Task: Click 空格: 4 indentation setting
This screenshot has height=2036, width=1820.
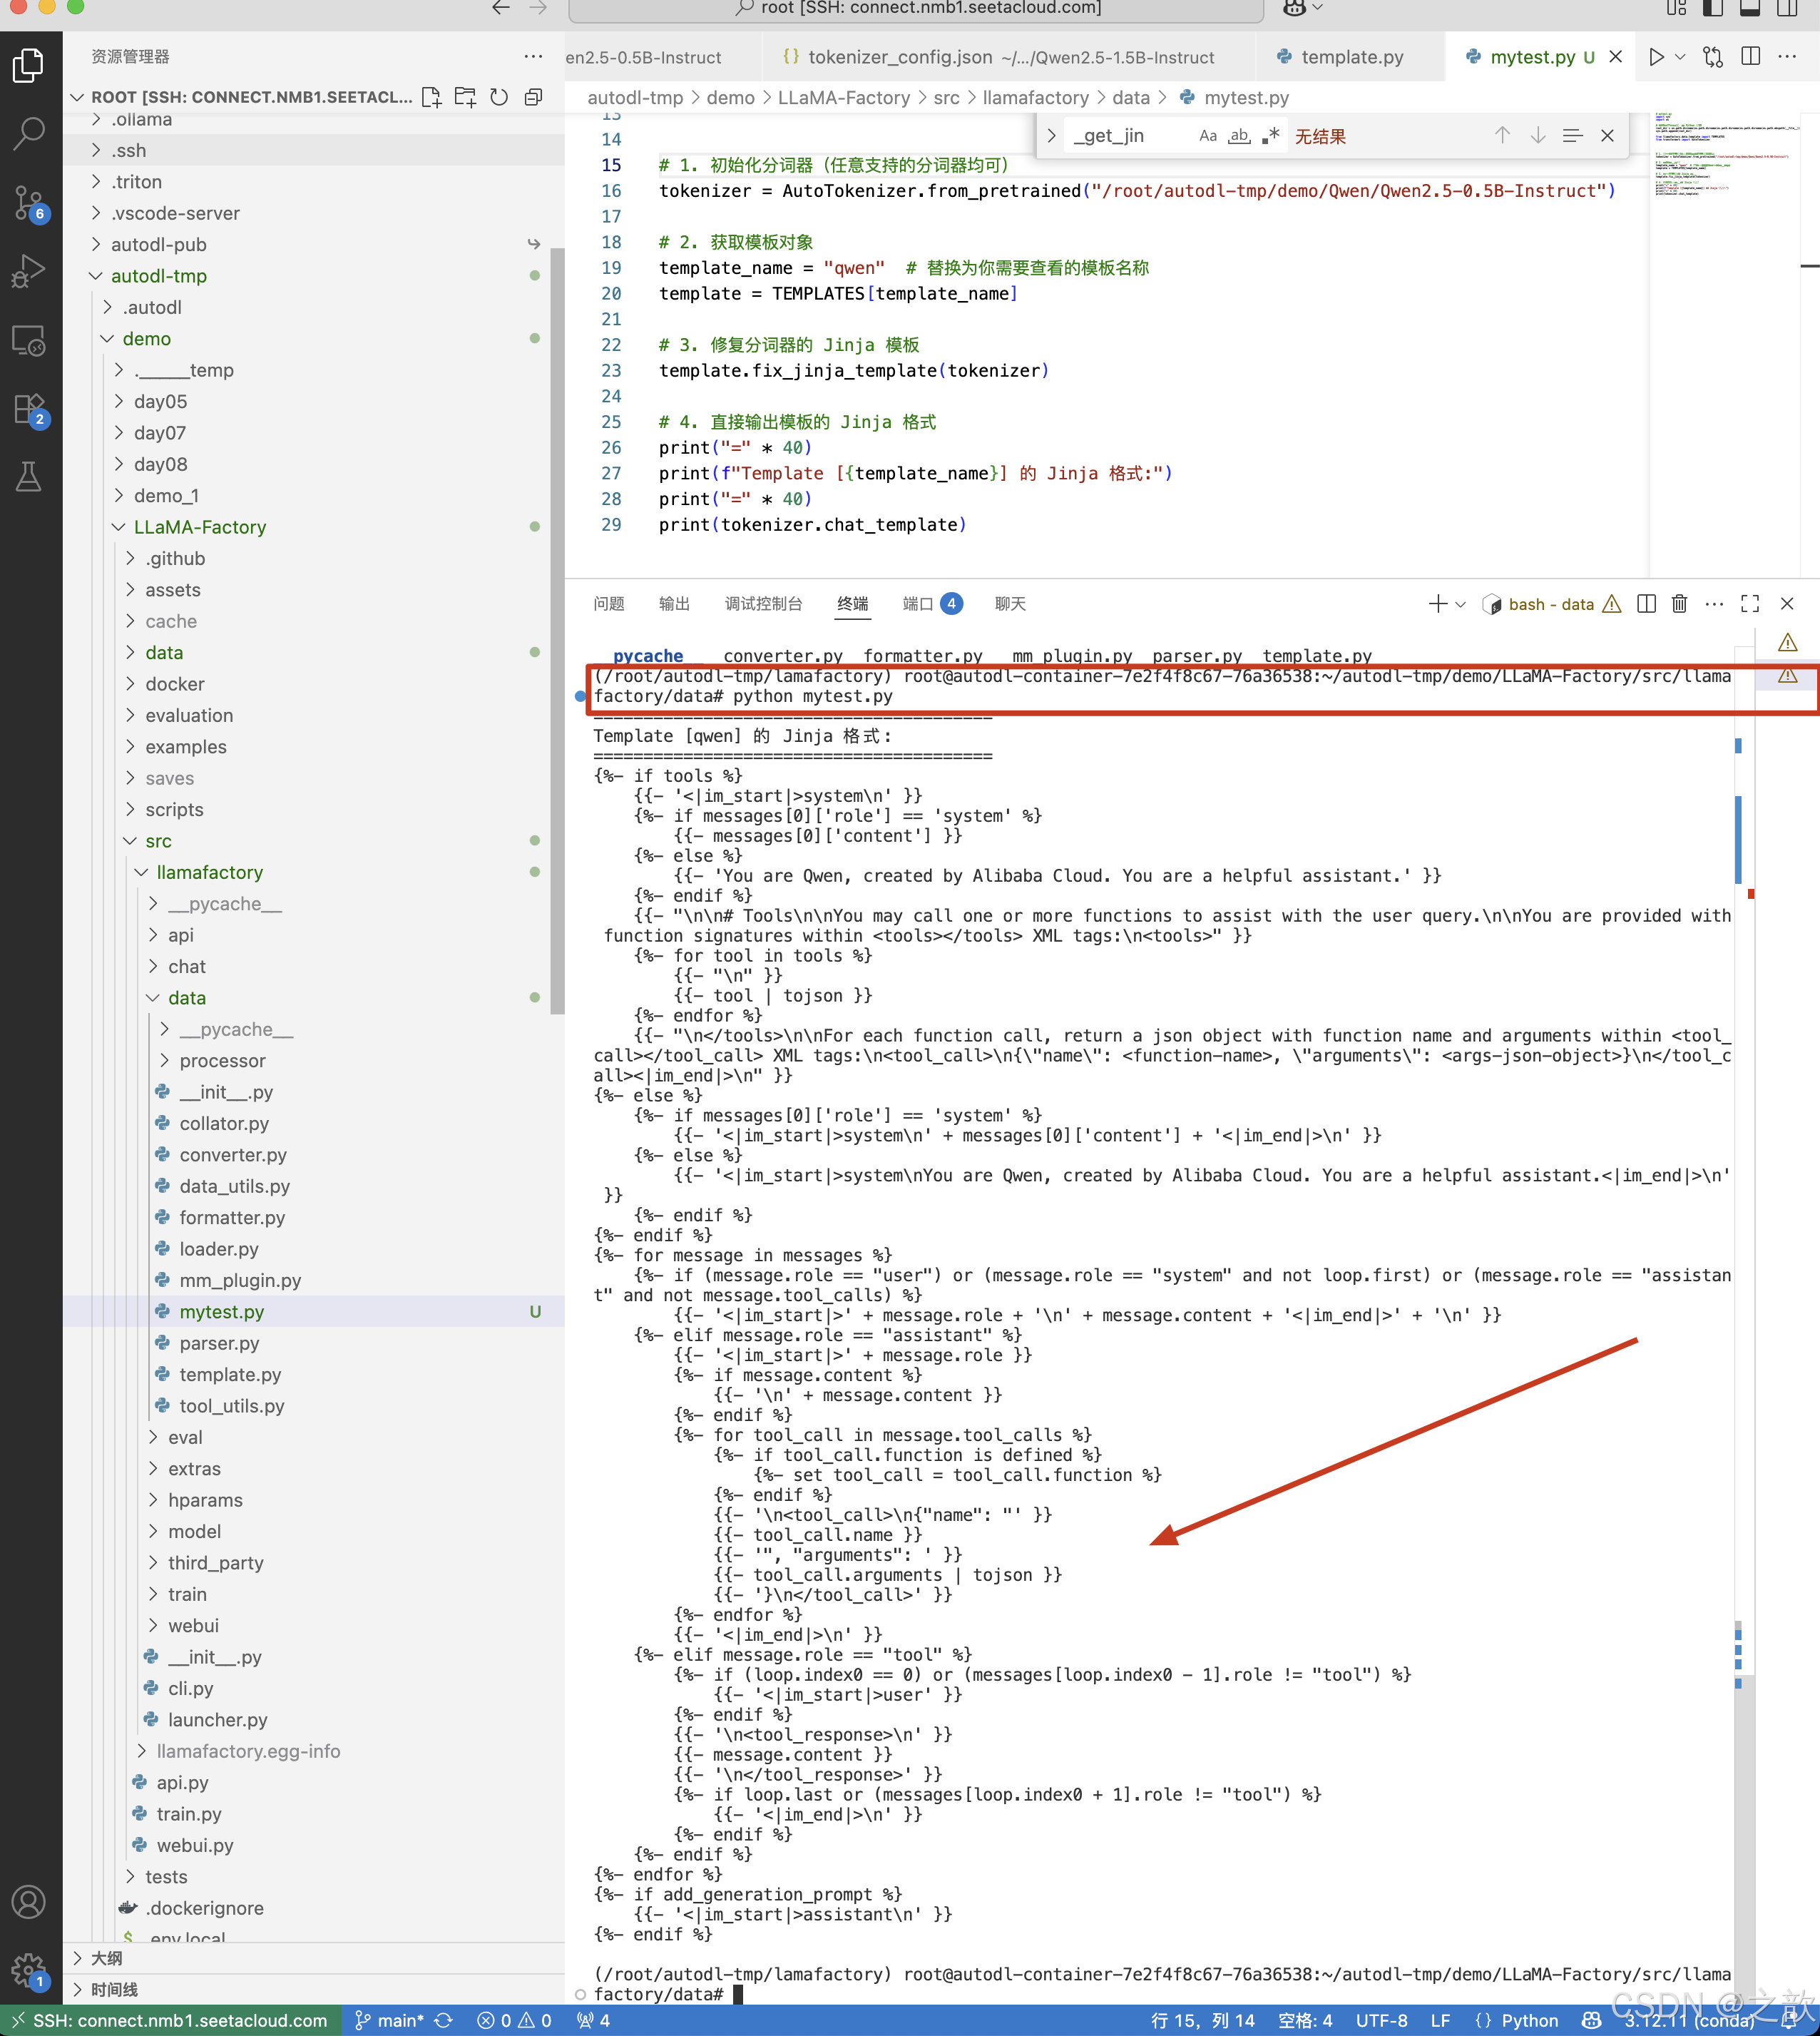Action: 1305,2020
